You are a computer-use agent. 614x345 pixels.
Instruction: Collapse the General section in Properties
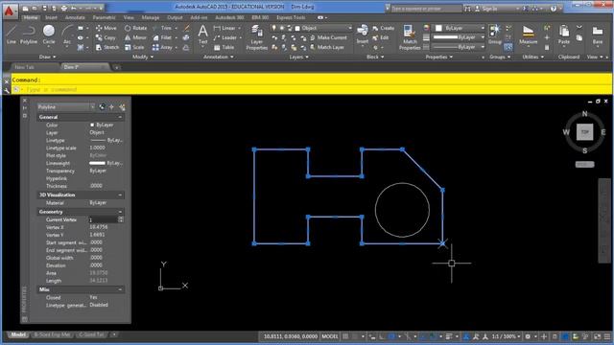pyautogui.click(x=120, y=117)
